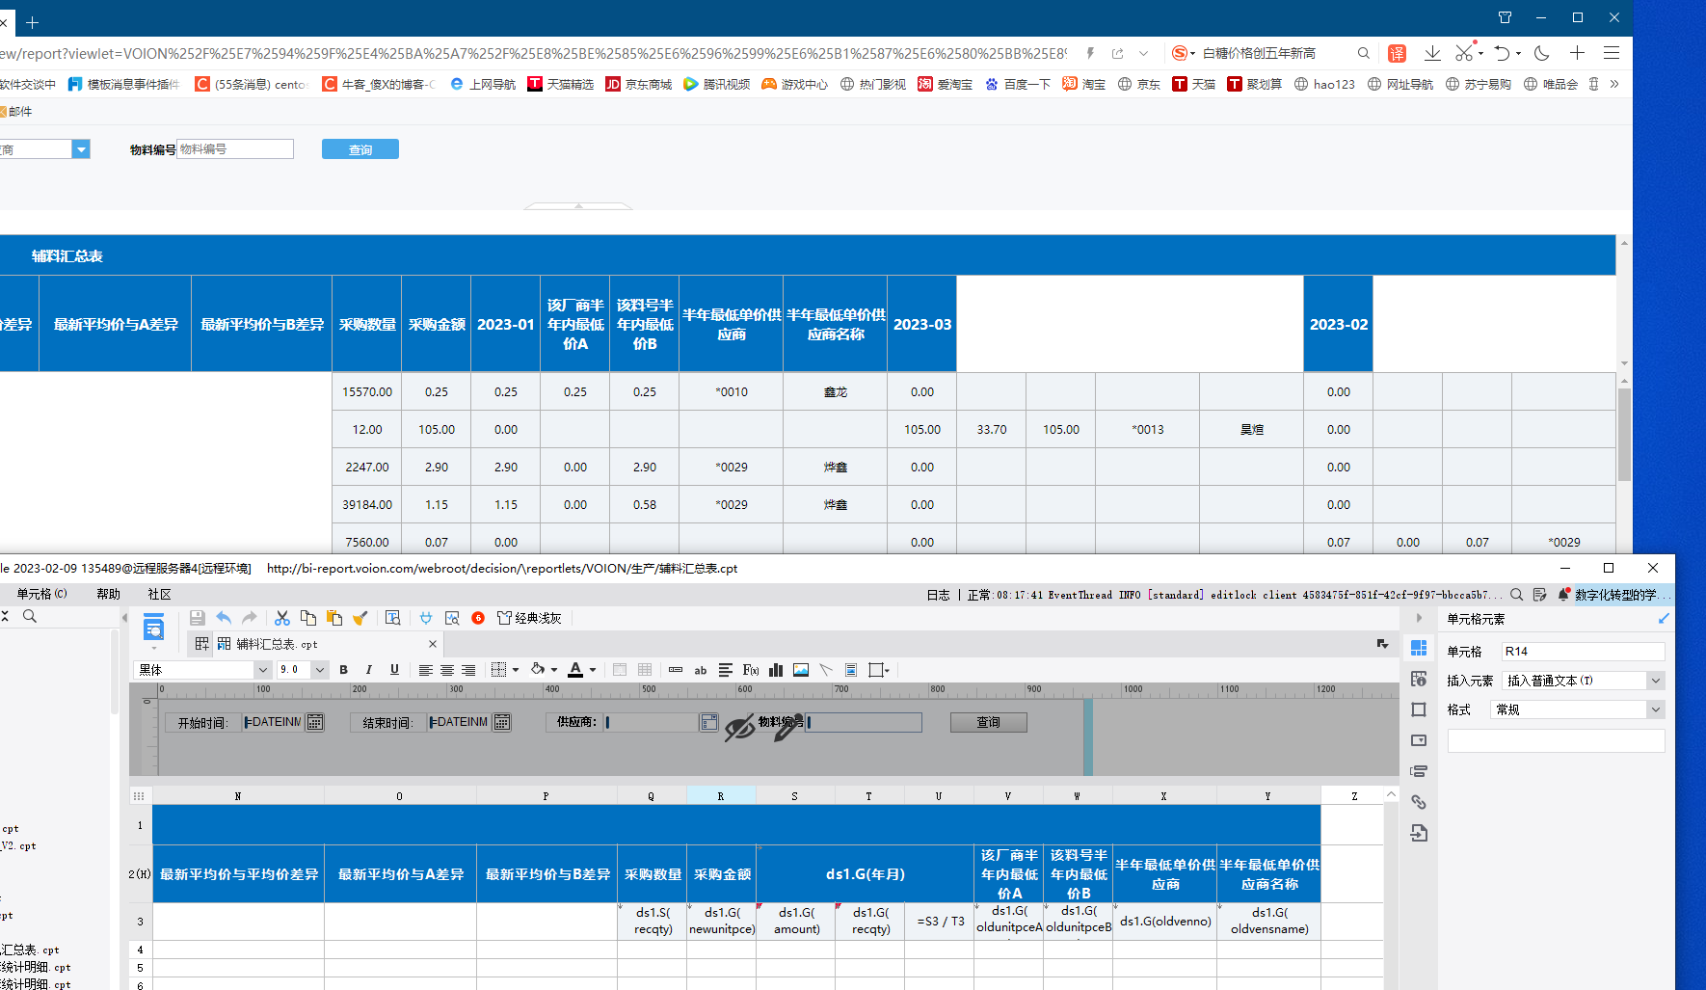This screenshot has width=1706, height=990.
Task: Click the translate icon in browser toolbar
Action: (1397, 54)
